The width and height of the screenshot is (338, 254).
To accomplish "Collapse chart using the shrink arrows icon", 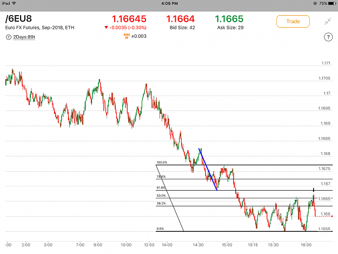I will 328,21.
